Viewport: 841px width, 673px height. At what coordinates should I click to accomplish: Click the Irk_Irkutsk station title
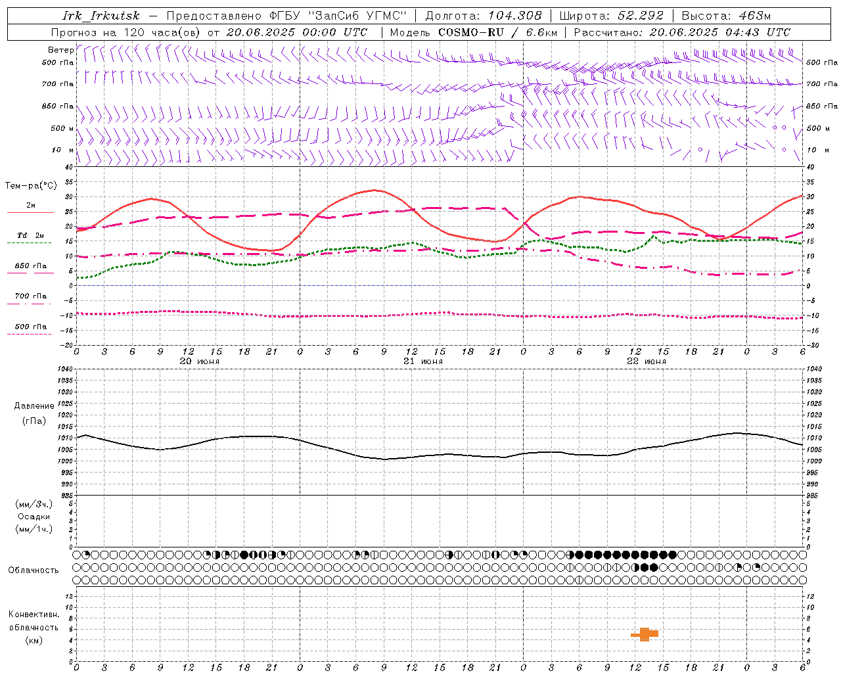coord(101,16)
